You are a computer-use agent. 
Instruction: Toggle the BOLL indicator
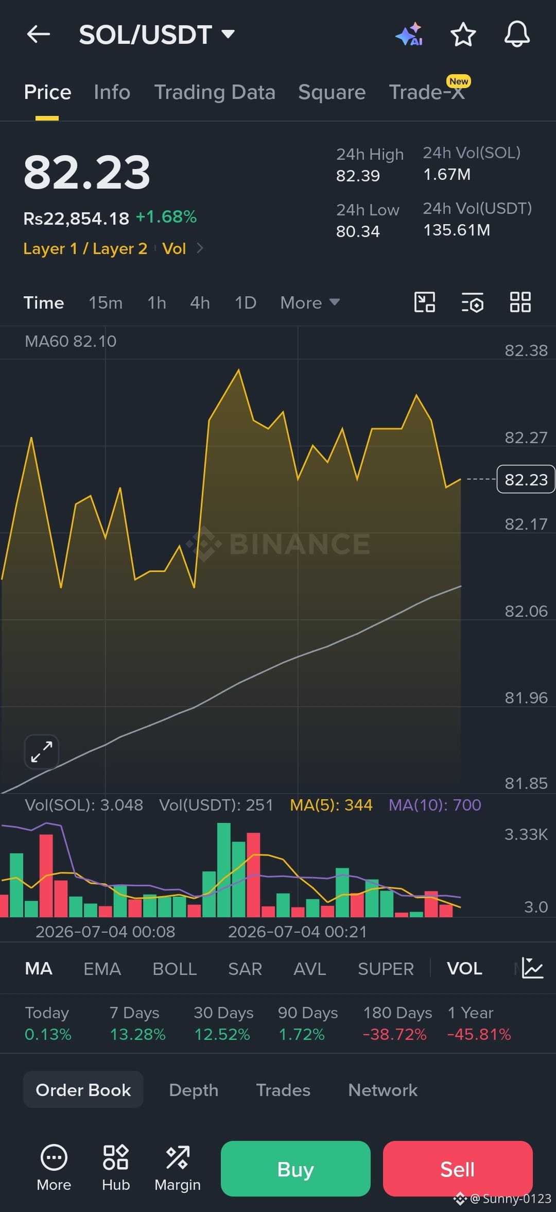[x=175, y=968]
